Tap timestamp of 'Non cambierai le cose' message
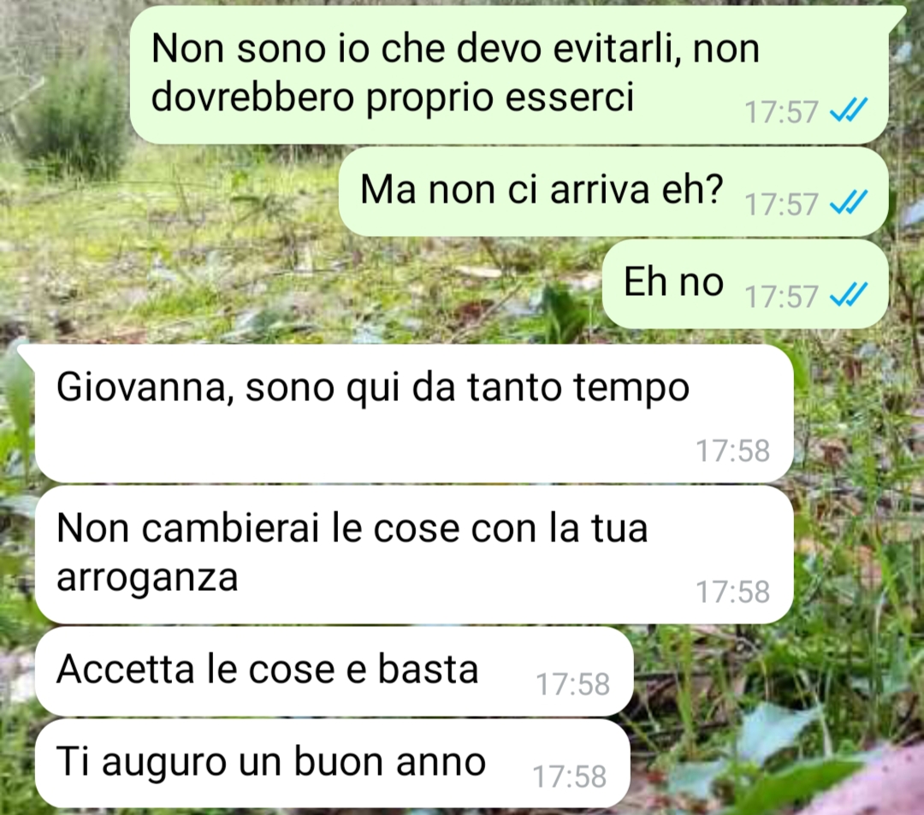Image resolution: width=924 pixels, height=815 pixels. click(x=733, y=592)
